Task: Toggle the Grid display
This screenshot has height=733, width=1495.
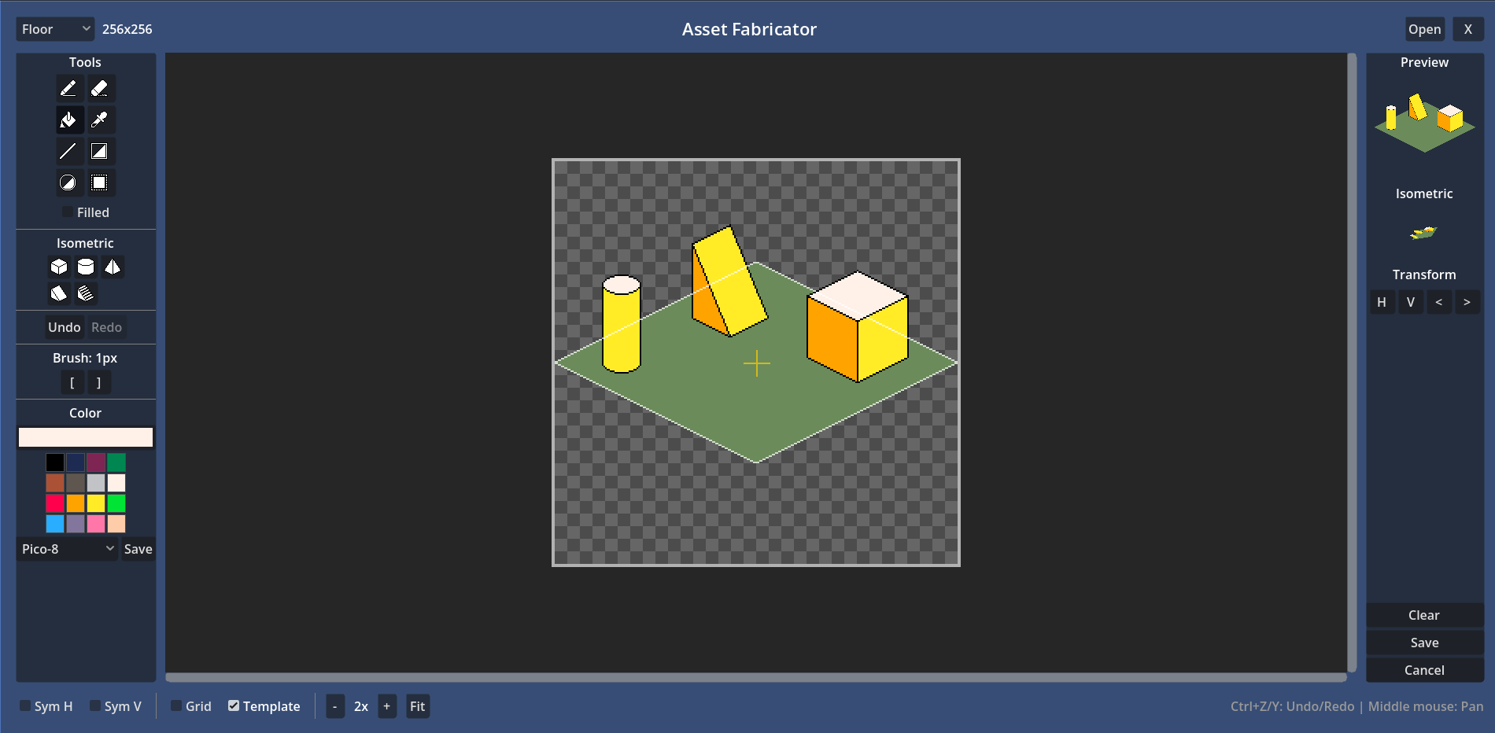Action: click(177, 705)
